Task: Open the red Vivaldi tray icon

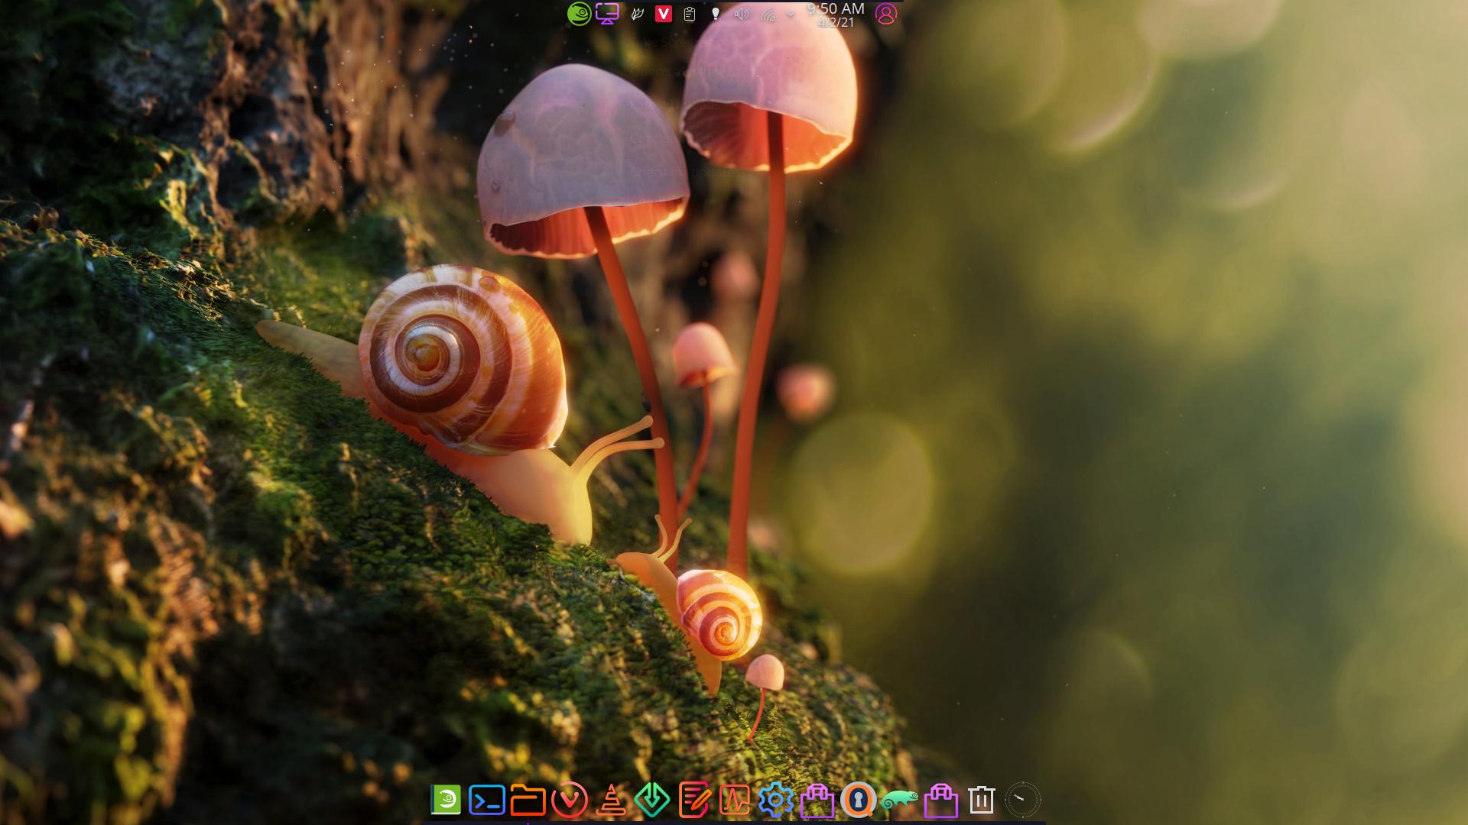Action: (x=664, y=14)
